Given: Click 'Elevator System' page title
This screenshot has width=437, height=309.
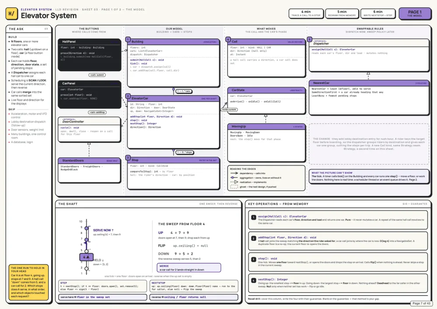Looking at the screenshot, I should click(x=49, y=16).
